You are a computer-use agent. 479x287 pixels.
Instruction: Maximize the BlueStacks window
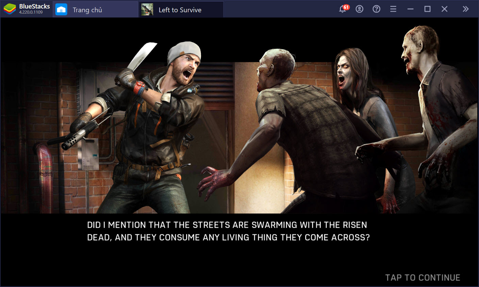[x=428, y=9]
